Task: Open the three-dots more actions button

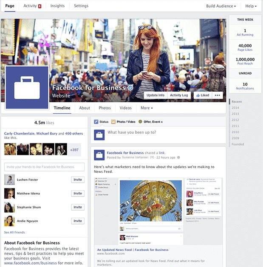Action: [x=218, y=96]
